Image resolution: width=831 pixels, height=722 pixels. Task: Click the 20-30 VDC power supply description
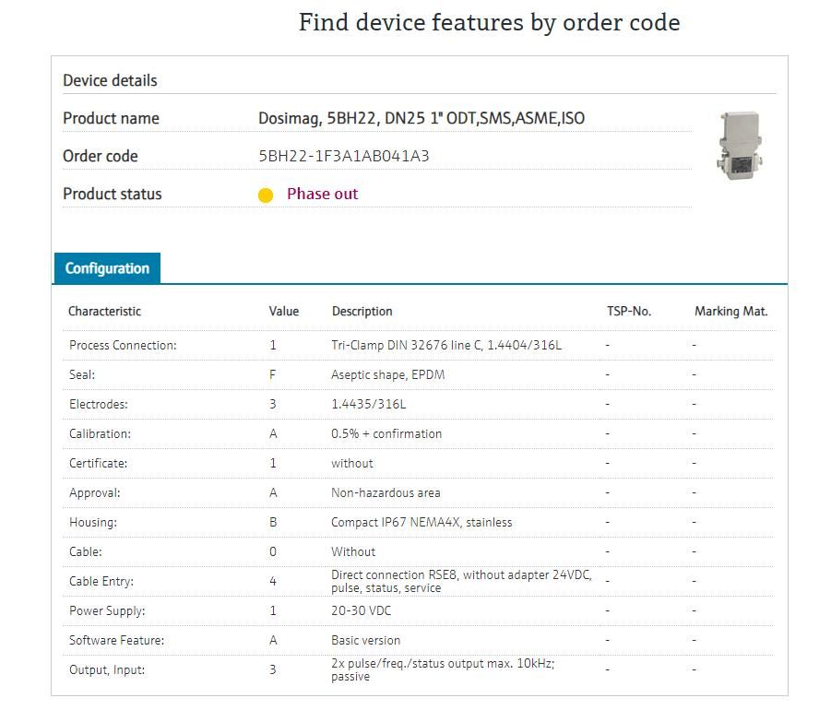[362, 610]
